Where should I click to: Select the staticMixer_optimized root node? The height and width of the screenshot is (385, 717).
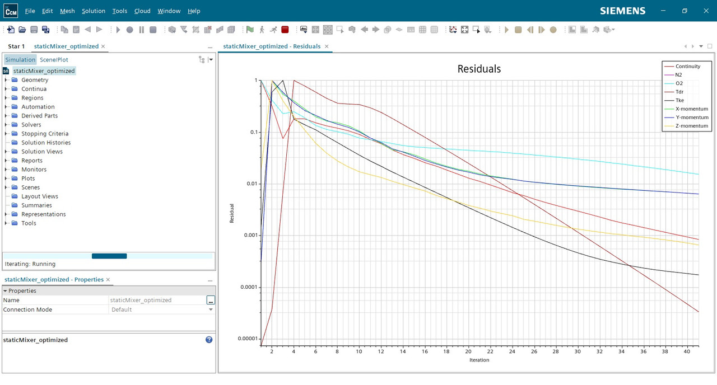[x=44, y=71]
